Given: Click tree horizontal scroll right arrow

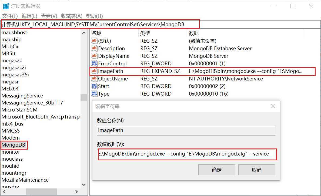Looking at the screenshot, I should (76, 192).
